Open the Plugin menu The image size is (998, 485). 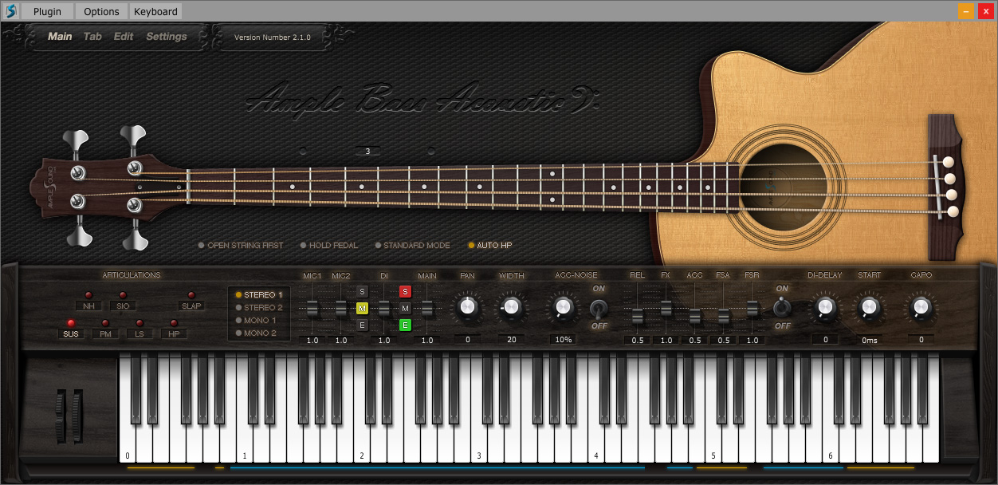47,11
